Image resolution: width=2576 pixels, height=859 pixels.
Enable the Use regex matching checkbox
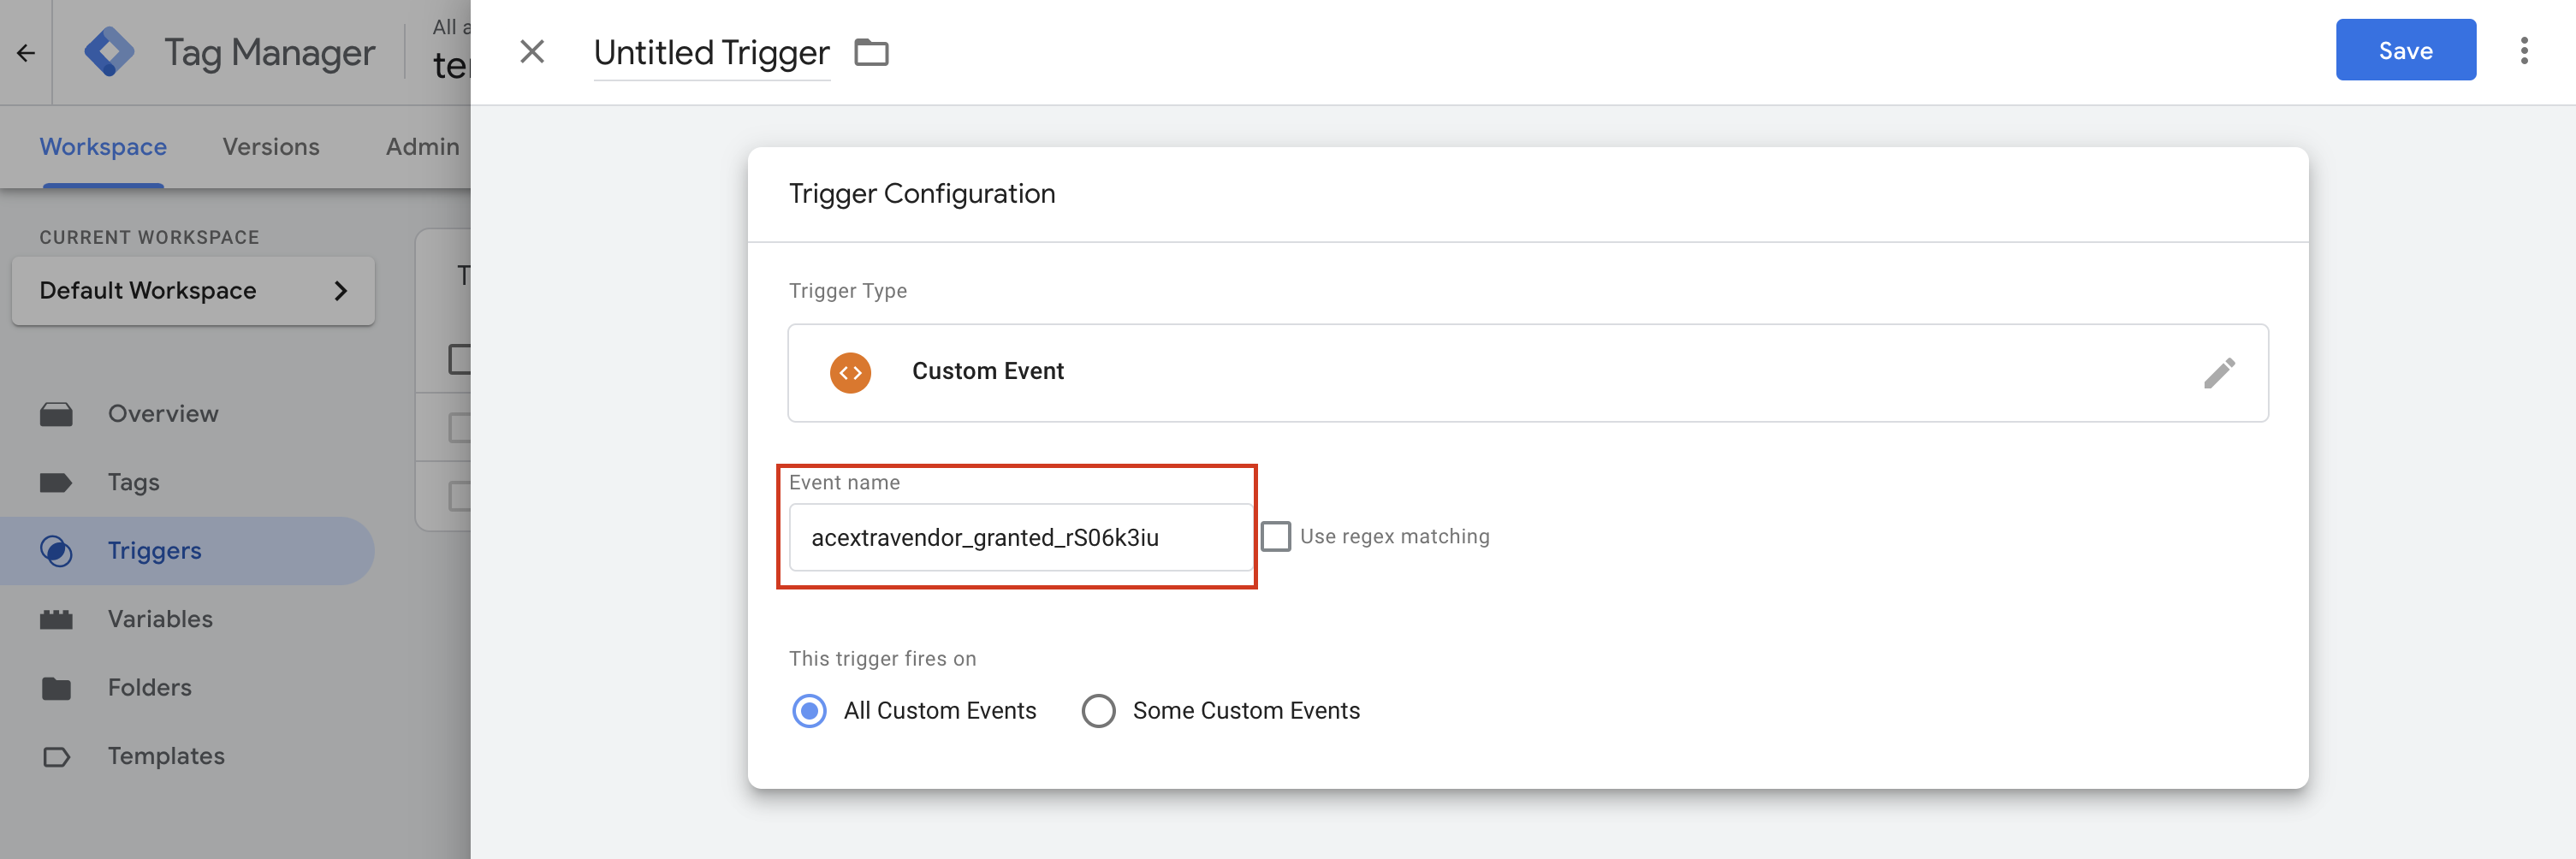(x=1275, y=536)
